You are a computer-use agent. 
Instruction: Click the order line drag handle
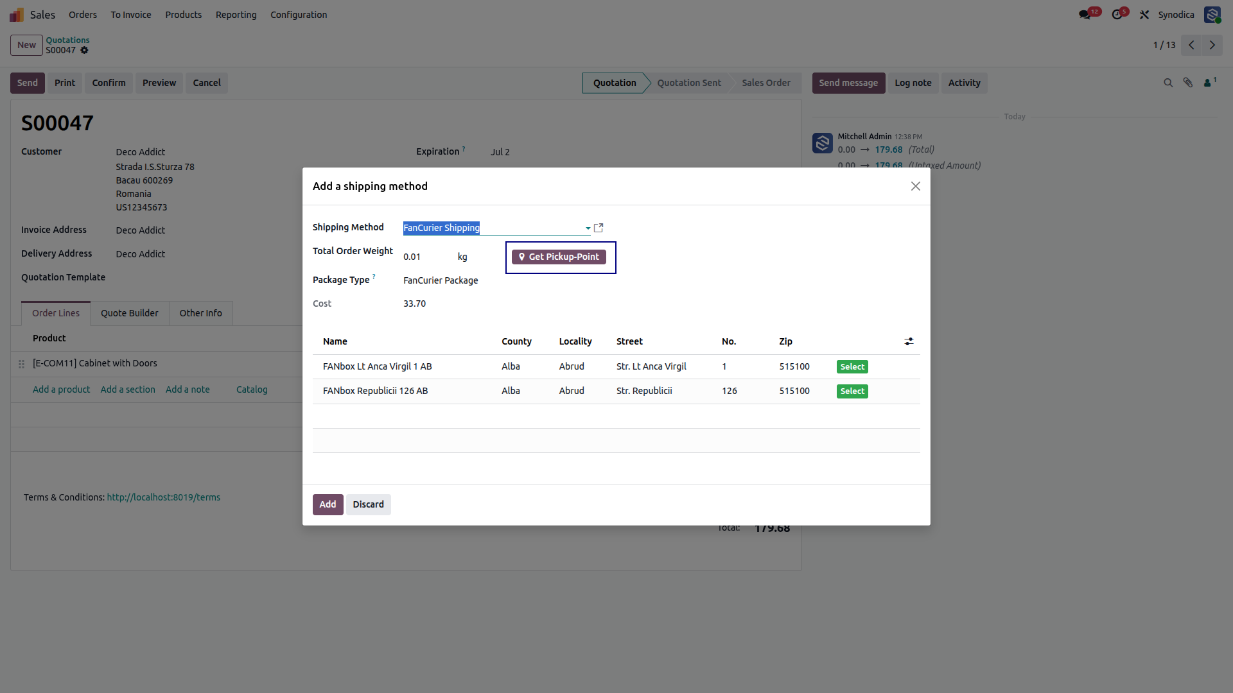[x=21, y=364]
